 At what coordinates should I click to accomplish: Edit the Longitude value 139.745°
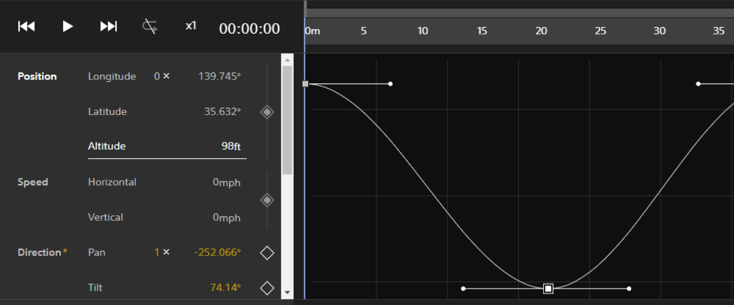(219, 76)
